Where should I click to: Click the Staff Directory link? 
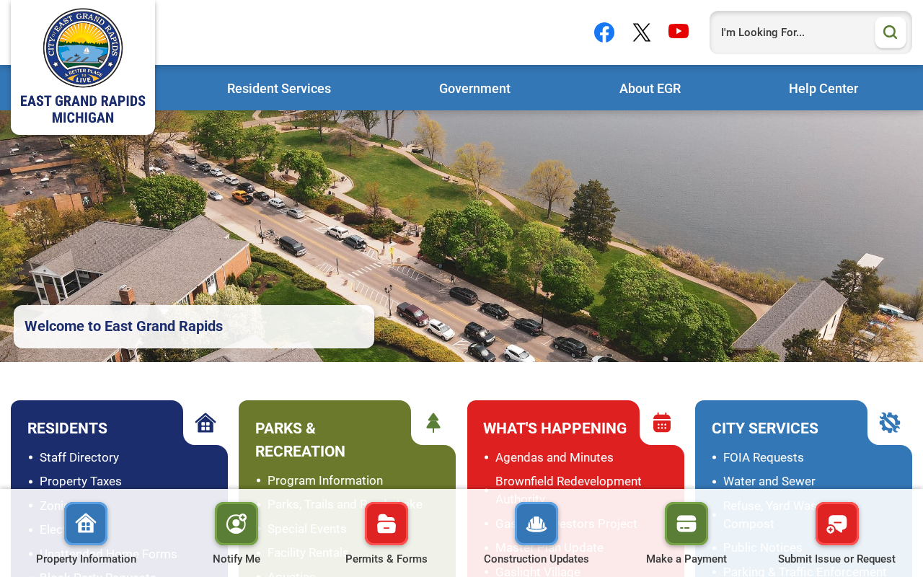coord(79,457)
